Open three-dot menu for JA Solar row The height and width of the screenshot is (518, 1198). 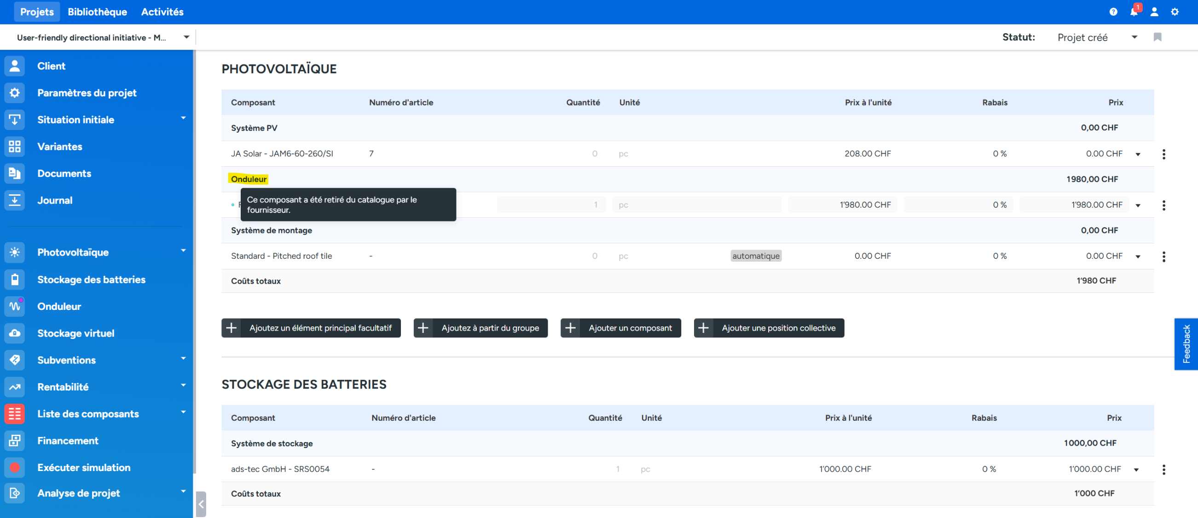pos(1163,154)
